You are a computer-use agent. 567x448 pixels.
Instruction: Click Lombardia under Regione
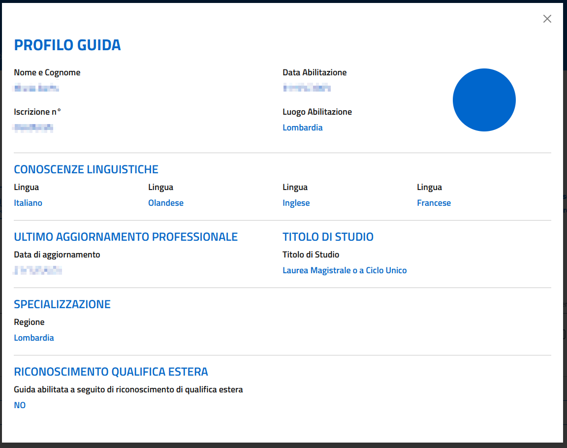(x=34, y=338)
